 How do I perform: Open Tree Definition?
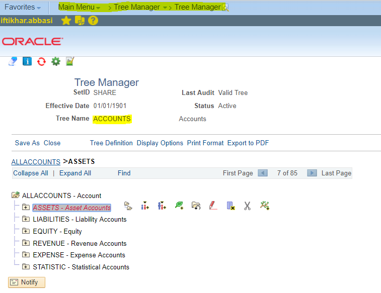(111, 143)
